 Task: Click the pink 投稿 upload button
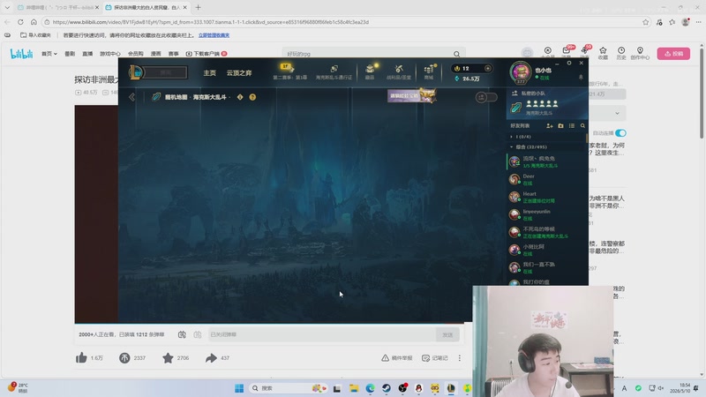pyautogui.click(x=673, y=54)
